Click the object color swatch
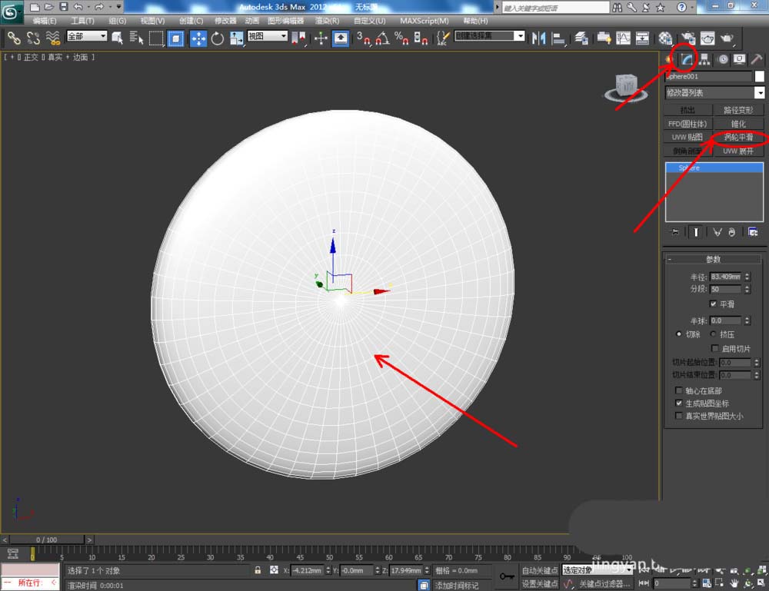The height and width of the screenshot is (591, 769). coord(760,77)
